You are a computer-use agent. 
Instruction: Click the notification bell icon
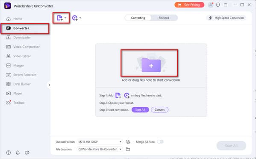click(x=18, y=153)
